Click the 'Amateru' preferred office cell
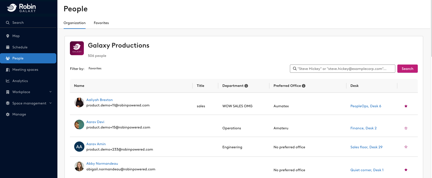The height and width of the screenshot is (178, 432). coord(281,128)
